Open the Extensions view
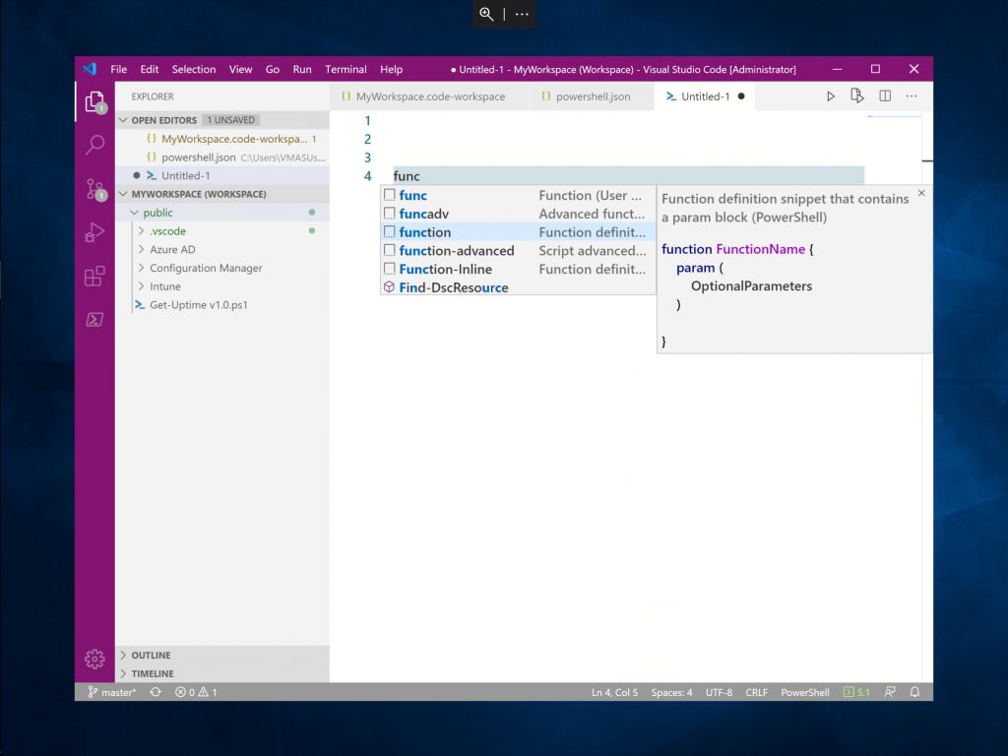 (x=94, y=277)
